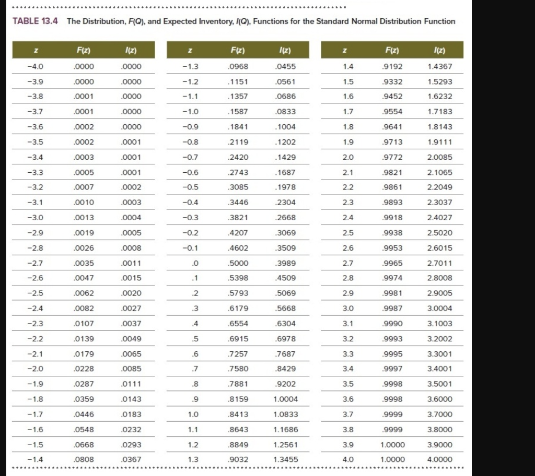
Task: Select the I(z) value 1.0004
Action: (286, 399)
